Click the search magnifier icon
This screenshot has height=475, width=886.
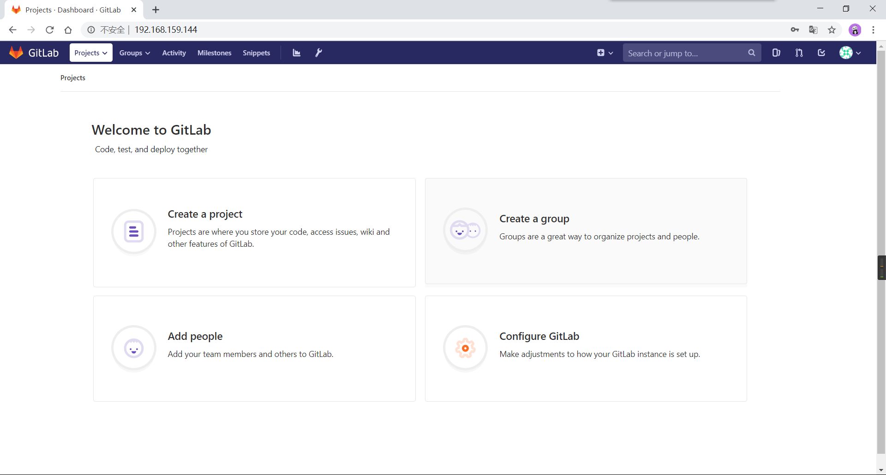click(x=752, y=53)
